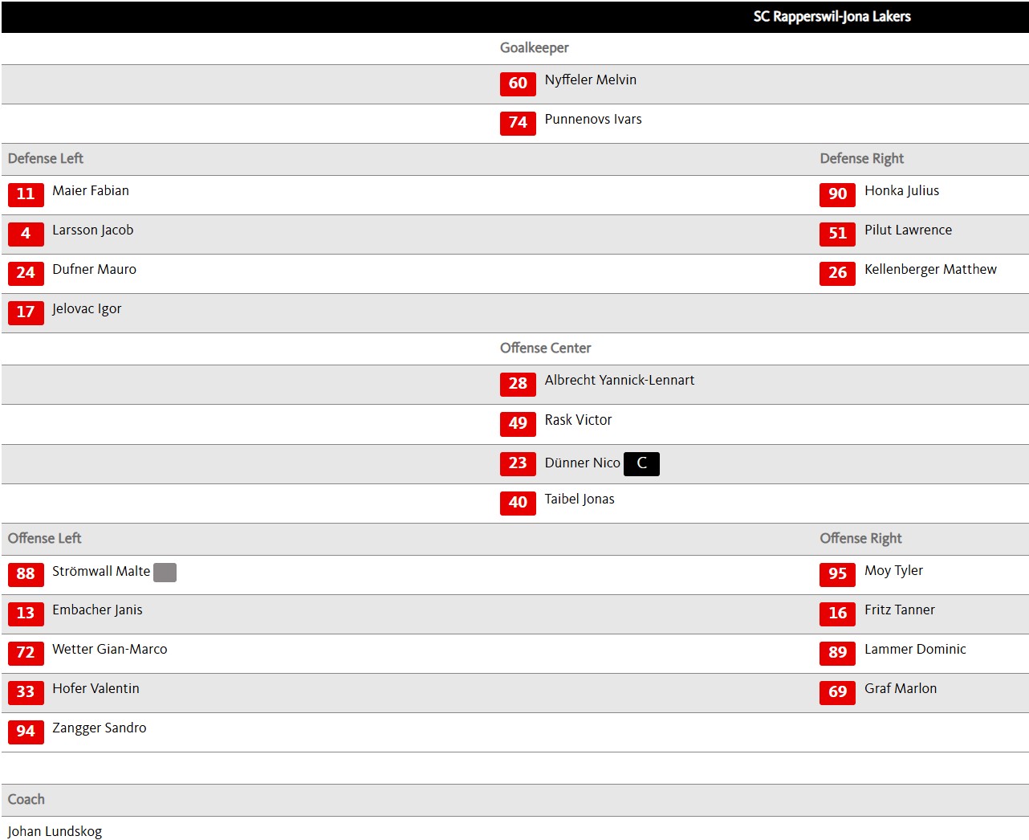Click jersey number 51 badge
This screenshot has width=1029, height=840.
point(837,234)
